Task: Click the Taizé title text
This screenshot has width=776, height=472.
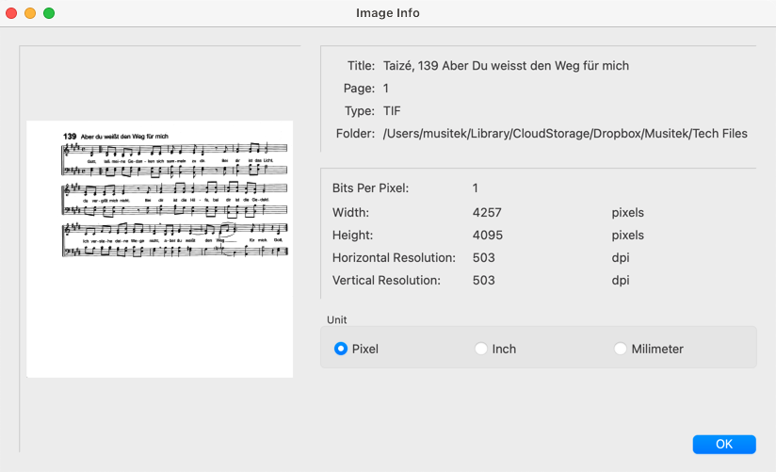Action: coord(506,66)
